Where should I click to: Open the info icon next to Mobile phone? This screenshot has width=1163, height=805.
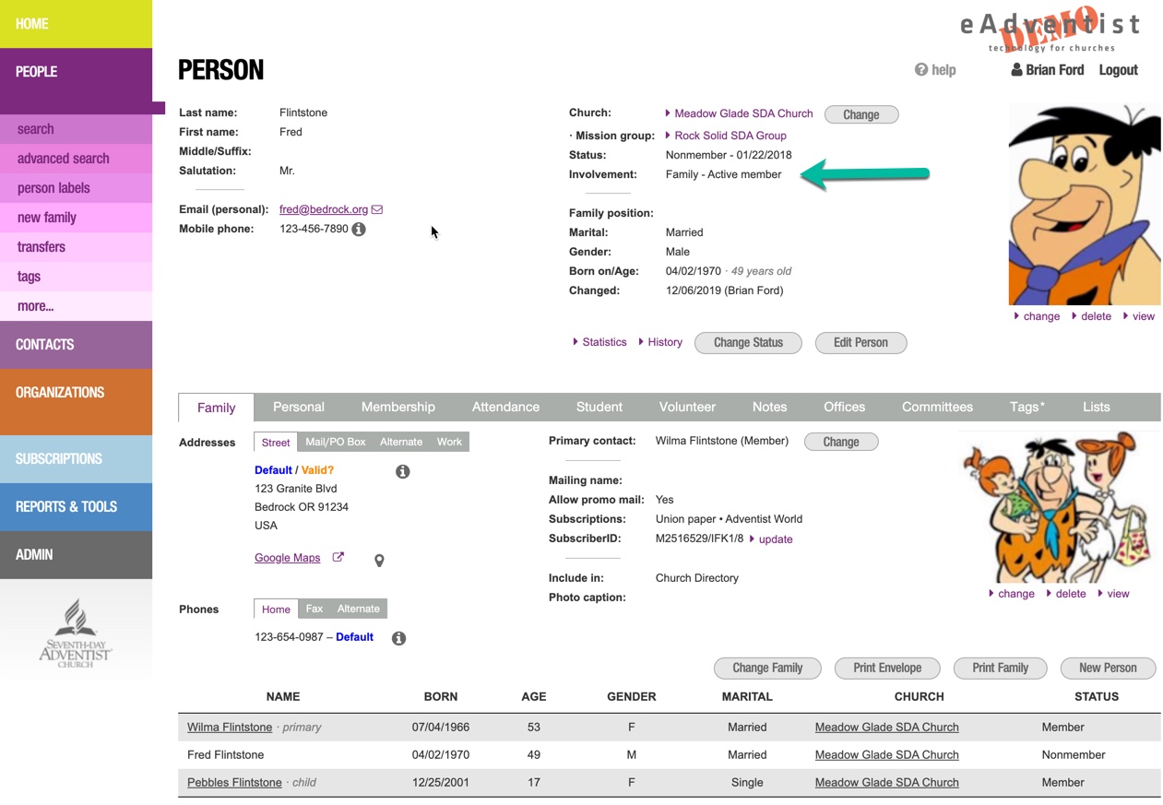359,229
